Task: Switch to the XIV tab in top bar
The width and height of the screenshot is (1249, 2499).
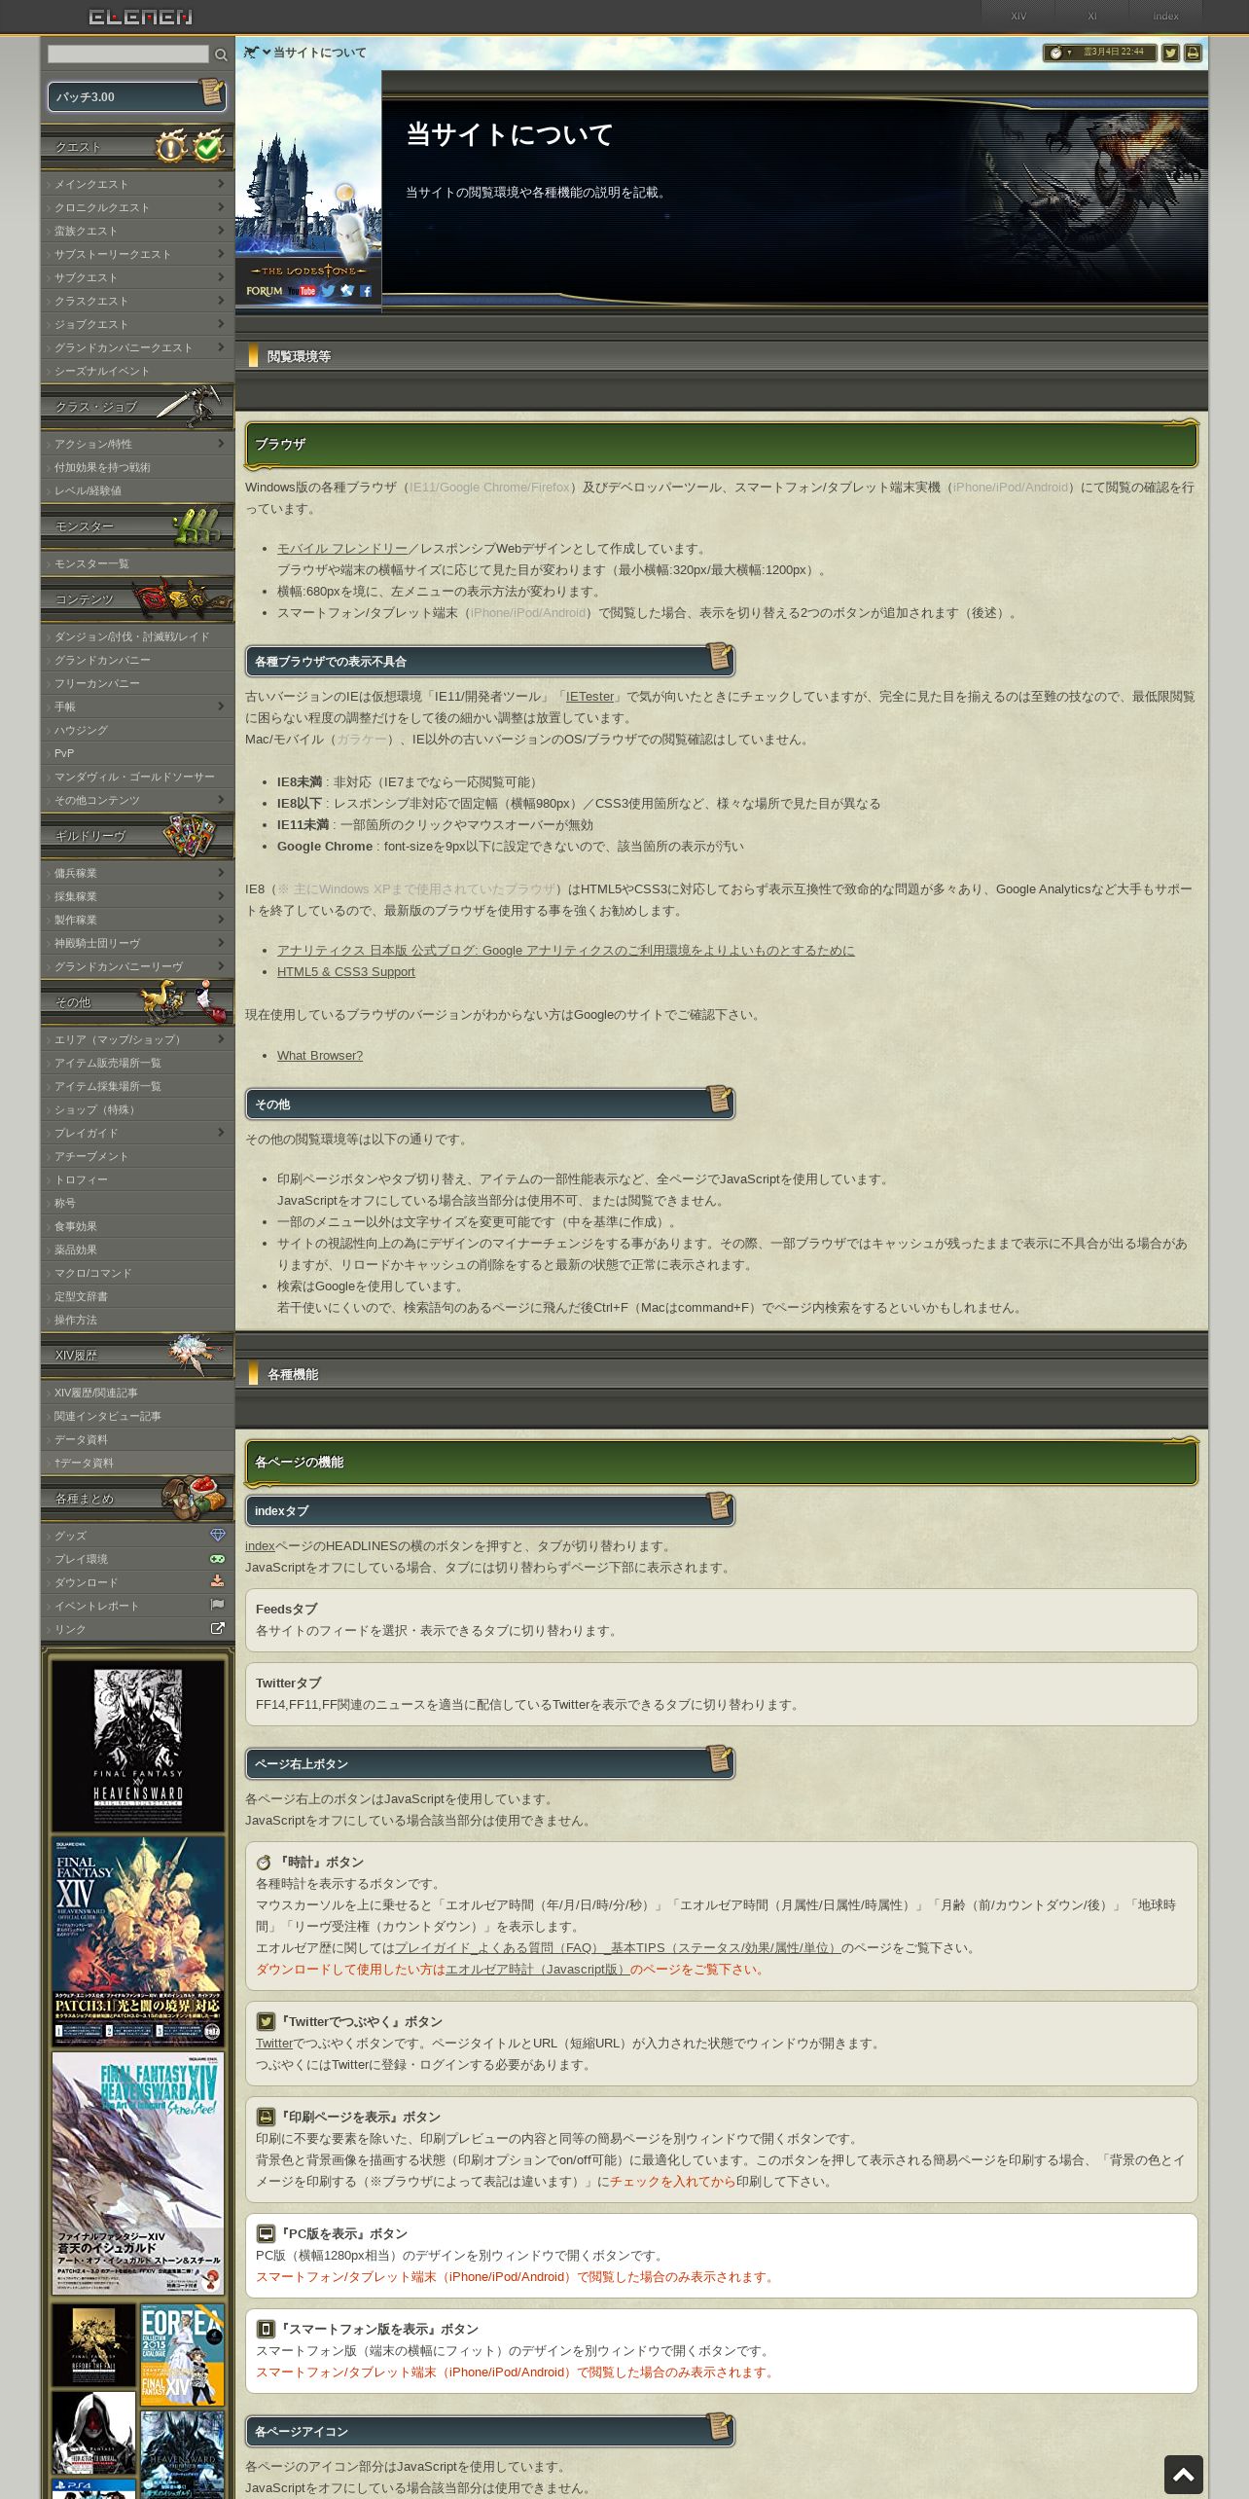Action: point(1018,17)
